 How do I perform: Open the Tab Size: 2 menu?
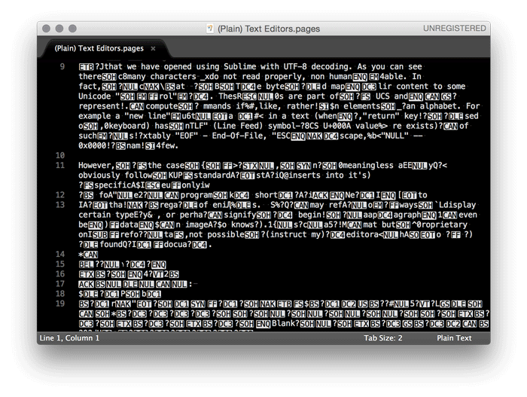pyautogui.click(x=383, y=338)
